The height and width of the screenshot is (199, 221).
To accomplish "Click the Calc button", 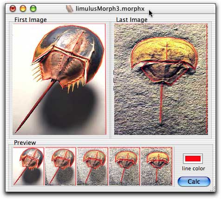I will [x=194, y=181].
